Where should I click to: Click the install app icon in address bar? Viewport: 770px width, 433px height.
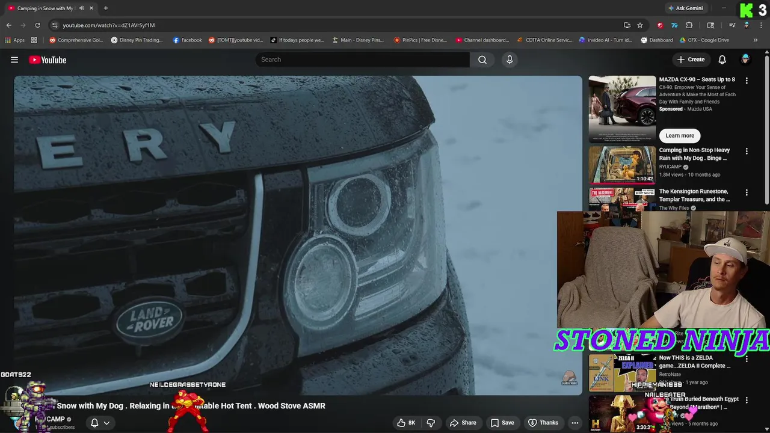pyautogui.click(x=627, y=25)
